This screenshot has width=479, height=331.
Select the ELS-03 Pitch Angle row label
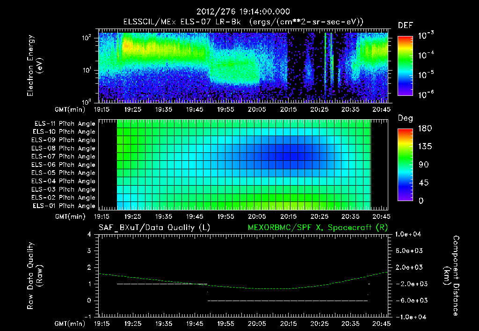[x=63, y=189]
